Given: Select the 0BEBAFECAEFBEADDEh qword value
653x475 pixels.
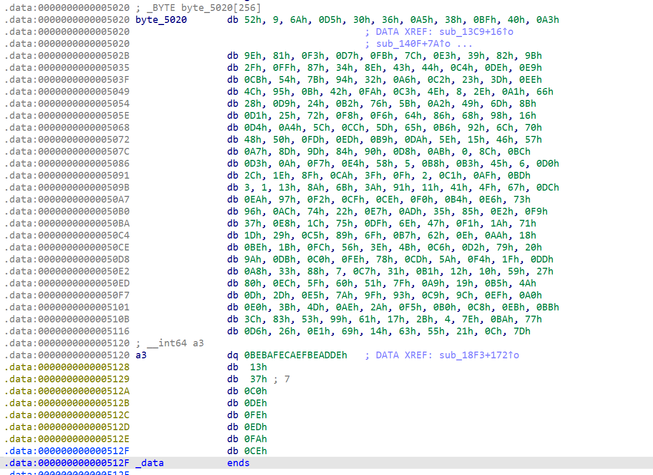Looking at the screenshot, I should pyautogui.click(x=296, y=355).
